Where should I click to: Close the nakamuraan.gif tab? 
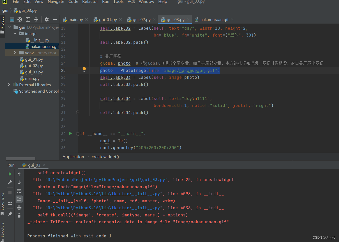pos(232,19)
